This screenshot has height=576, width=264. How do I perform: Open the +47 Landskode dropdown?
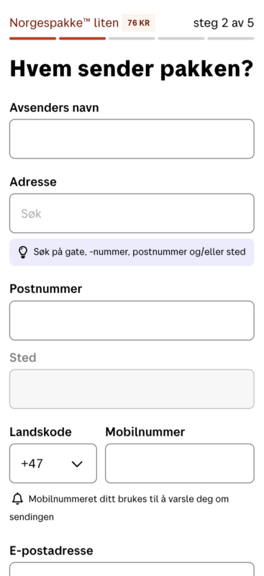[x=53, y=463]
